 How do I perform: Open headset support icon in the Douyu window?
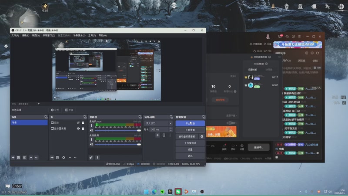[x=287, y=37]
